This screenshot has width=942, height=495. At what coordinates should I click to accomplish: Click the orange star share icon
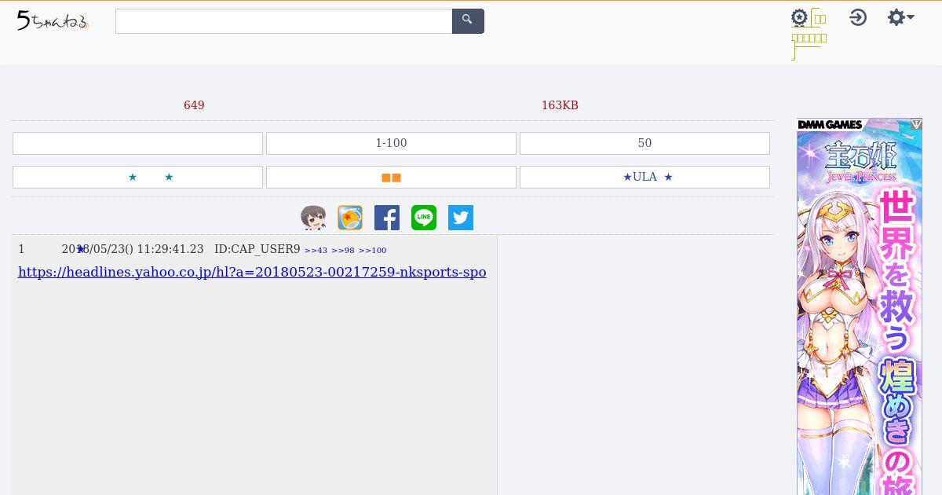pyautogui.click(x=350, y=218)
